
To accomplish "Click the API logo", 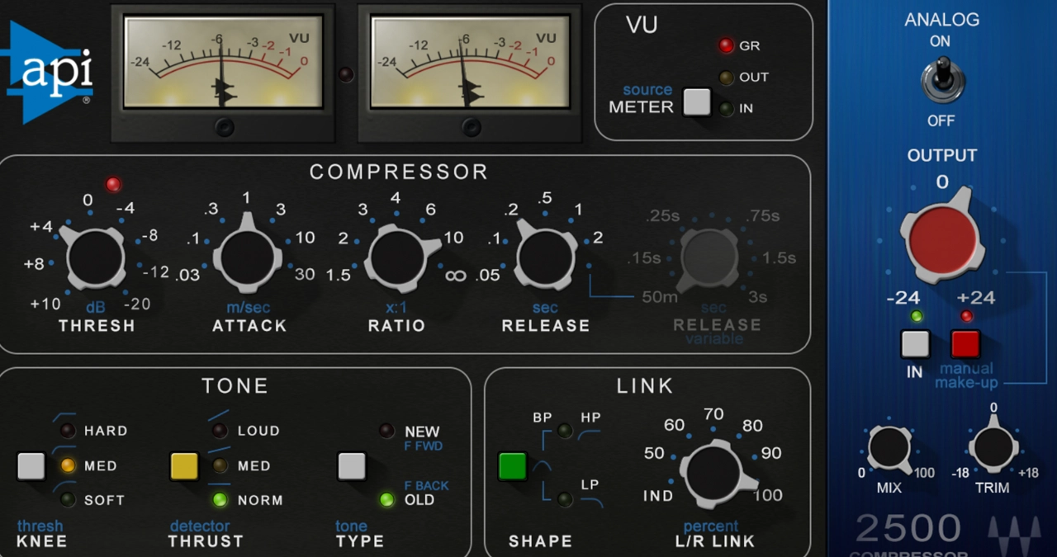I will (x=48, y=73).
